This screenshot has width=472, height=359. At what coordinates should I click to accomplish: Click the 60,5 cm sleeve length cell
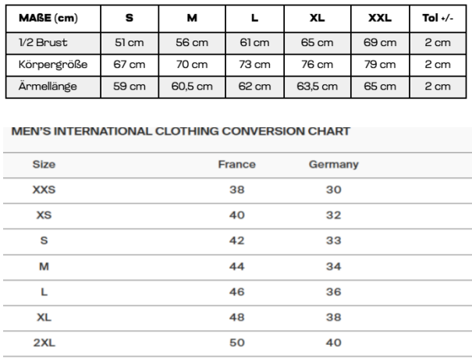coord(192,86)
